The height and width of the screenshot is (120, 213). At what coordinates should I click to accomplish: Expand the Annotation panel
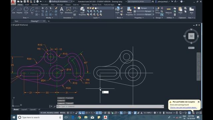point(68,18)
